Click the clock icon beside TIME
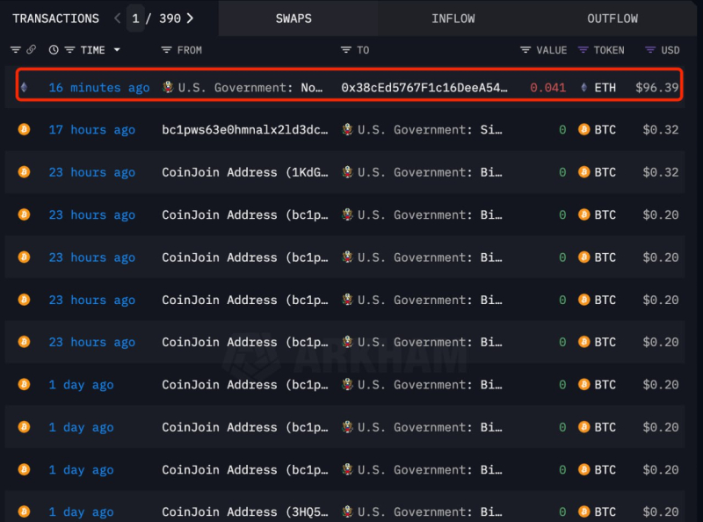Screen dimensions: 703x522 54,50
